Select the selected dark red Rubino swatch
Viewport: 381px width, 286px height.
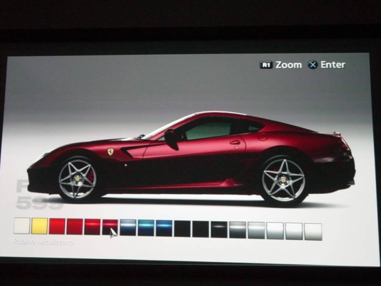point(110,227)
